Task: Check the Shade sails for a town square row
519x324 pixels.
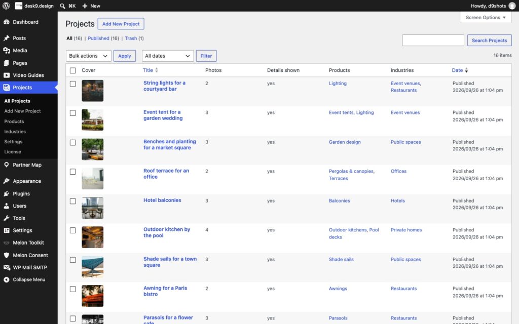Action: tap(73, 260)
